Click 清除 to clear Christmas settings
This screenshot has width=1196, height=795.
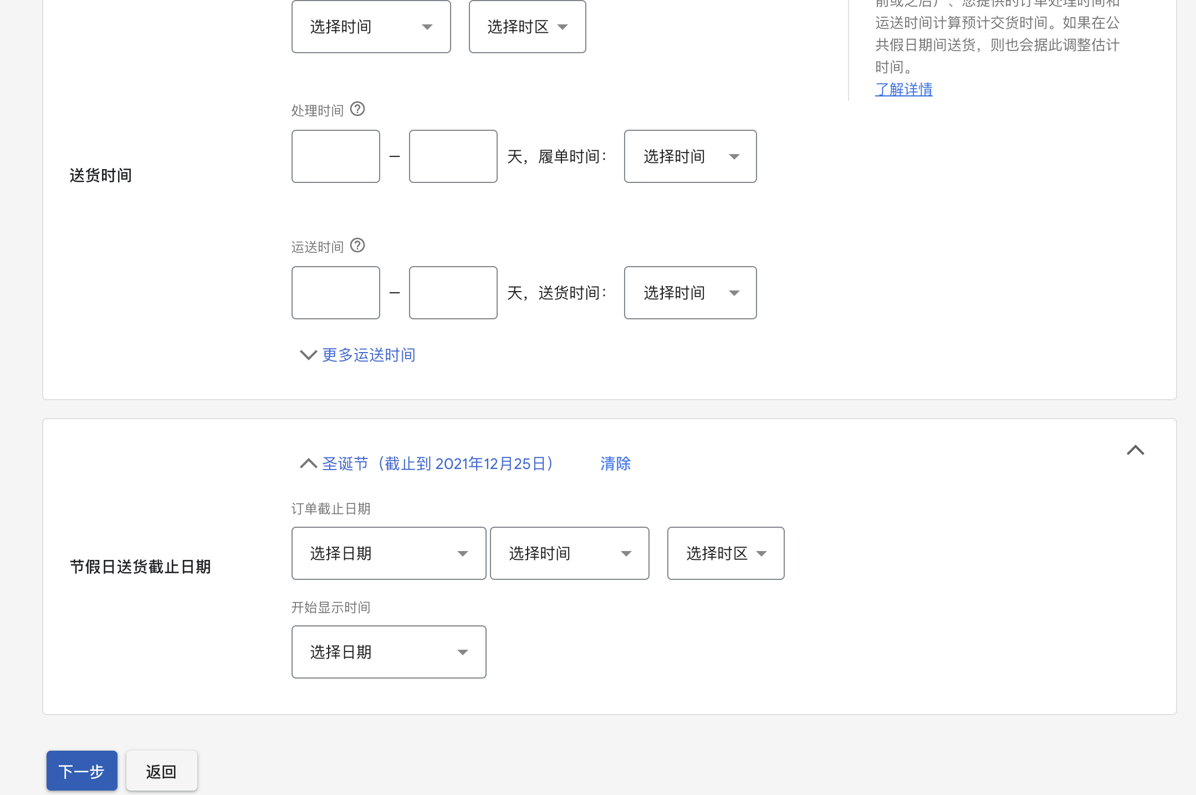615,463
